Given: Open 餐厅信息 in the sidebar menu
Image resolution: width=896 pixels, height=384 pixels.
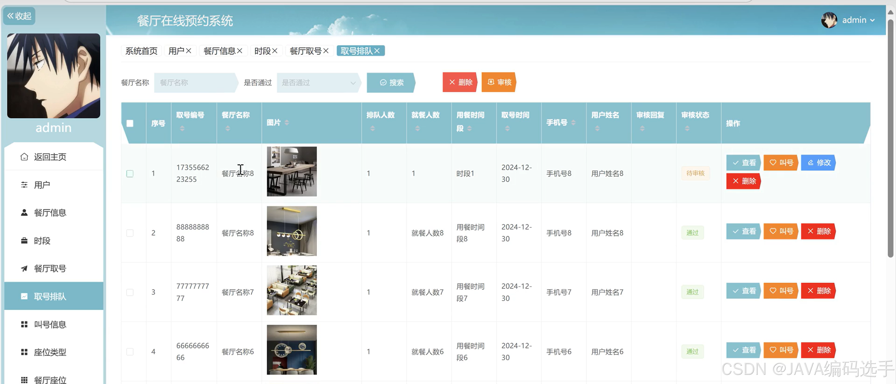Looking at the screenshot, I should (54, 213).
